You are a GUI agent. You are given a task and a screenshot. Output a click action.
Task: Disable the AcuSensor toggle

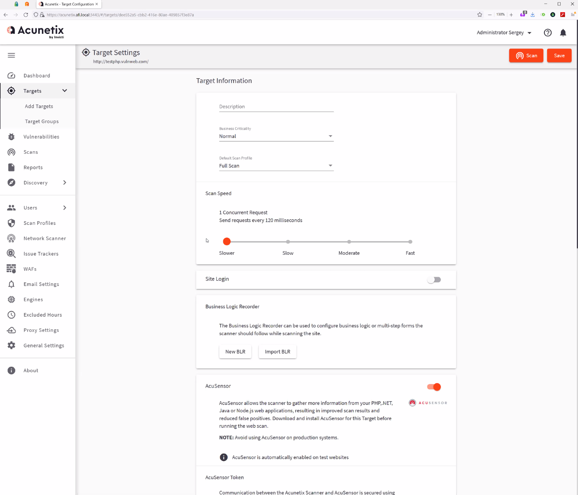tap(434, 387)
